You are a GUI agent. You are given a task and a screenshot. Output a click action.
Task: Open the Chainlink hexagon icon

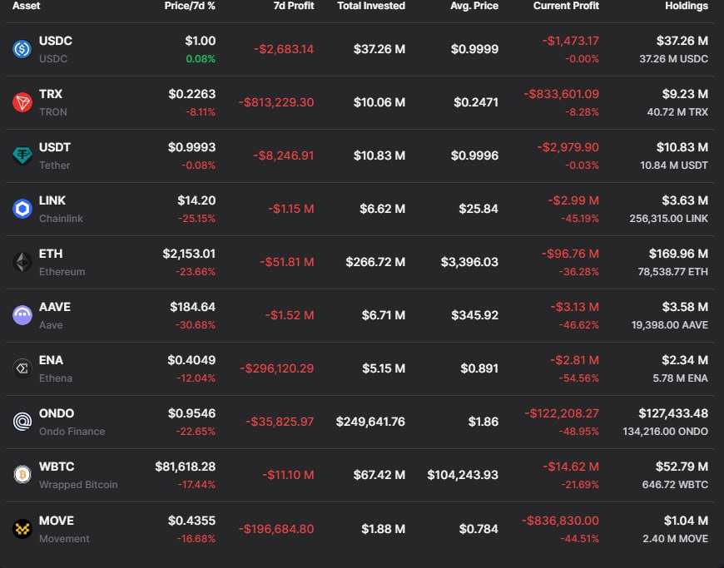pos(22,209)
